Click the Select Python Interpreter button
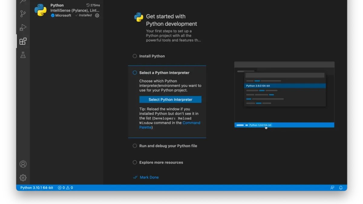This screenshot has height=204, width=363. coord(170,99)
